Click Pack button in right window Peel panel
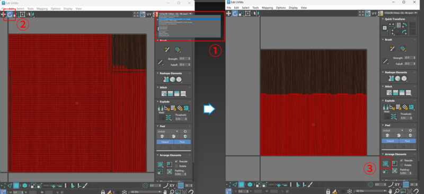The width and height of the screenshot is (424, 194). coord(408,141)
